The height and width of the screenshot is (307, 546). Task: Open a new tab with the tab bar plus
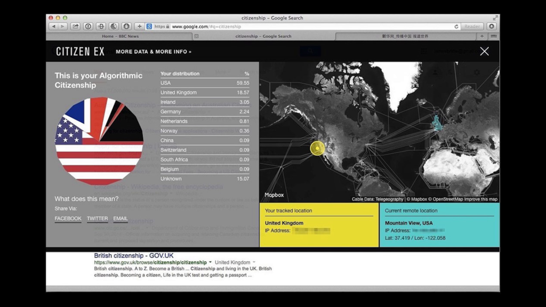pos(482,36)
